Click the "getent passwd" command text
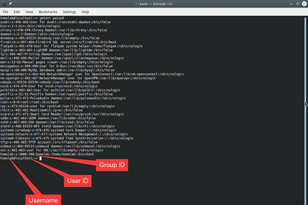This screenshot has height=205, width=308. click(52, 18)
